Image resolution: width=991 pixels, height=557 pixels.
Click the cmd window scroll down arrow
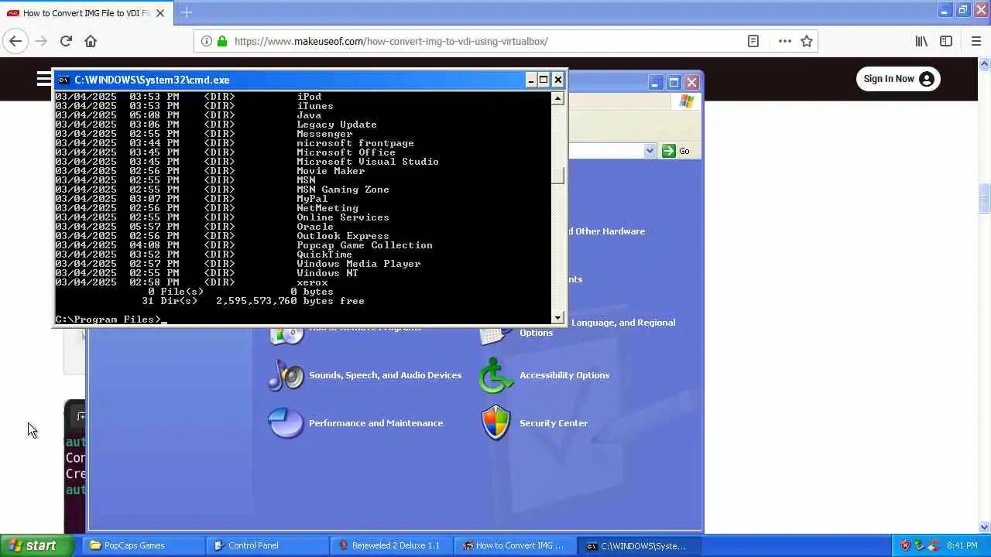(557, 317)
